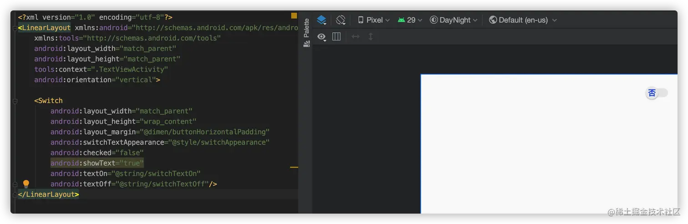Open the orientation for preview button
Screen dimensions: 688x224
[341, 20]
